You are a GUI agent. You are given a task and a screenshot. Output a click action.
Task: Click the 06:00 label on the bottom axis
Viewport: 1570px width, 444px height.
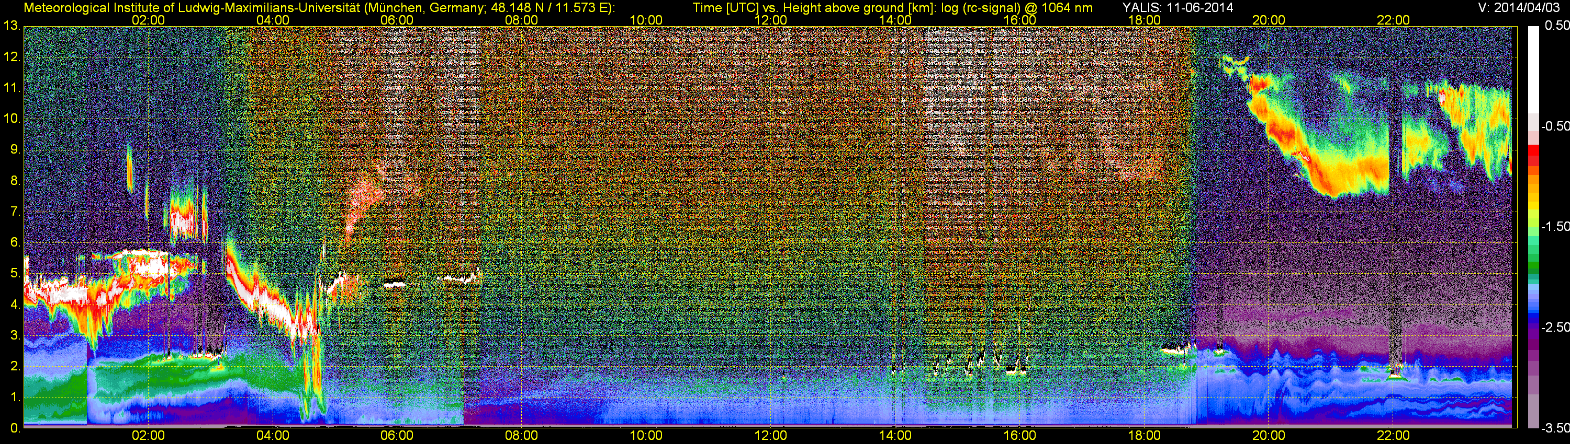click(x=397, y=436)
